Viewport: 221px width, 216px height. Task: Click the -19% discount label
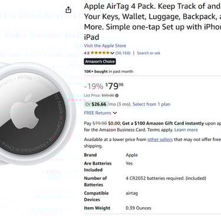coord(94,86)
